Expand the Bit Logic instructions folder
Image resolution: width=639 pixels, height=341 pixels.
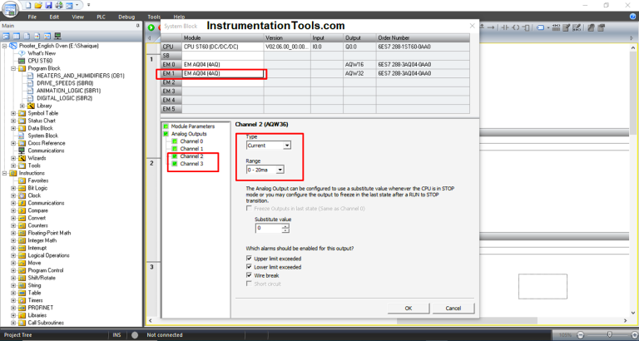(13, 188)
